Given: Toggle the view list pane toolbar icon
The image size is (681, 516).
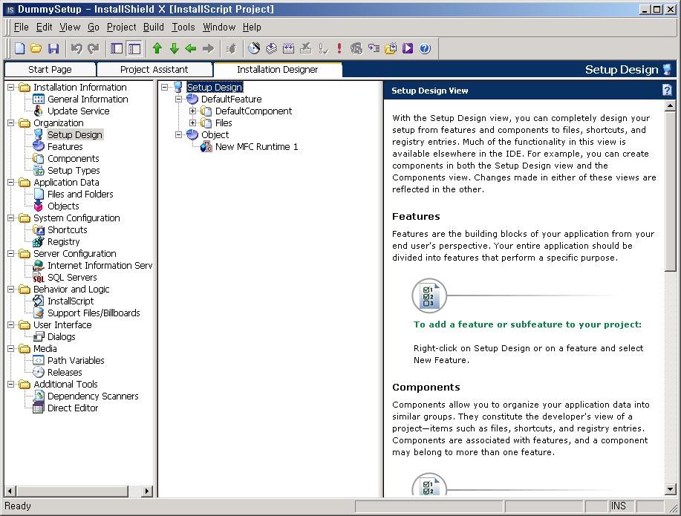Looking at the screenshot, I should click(117, 48).
